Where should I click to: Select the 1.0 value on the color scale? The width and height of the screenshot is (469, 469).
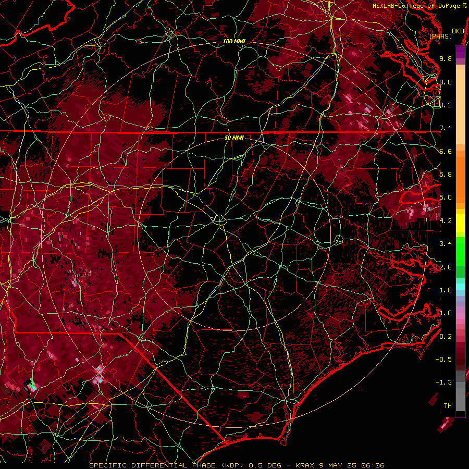[446, 313]
